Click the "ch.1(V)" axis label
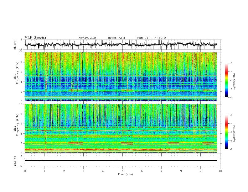The width and height of the screenshot is (248, 192). click(15, 45)
